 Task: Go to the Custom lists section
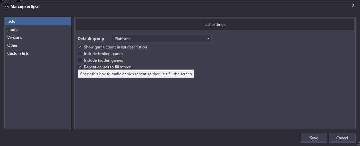(x=38, y=53)
